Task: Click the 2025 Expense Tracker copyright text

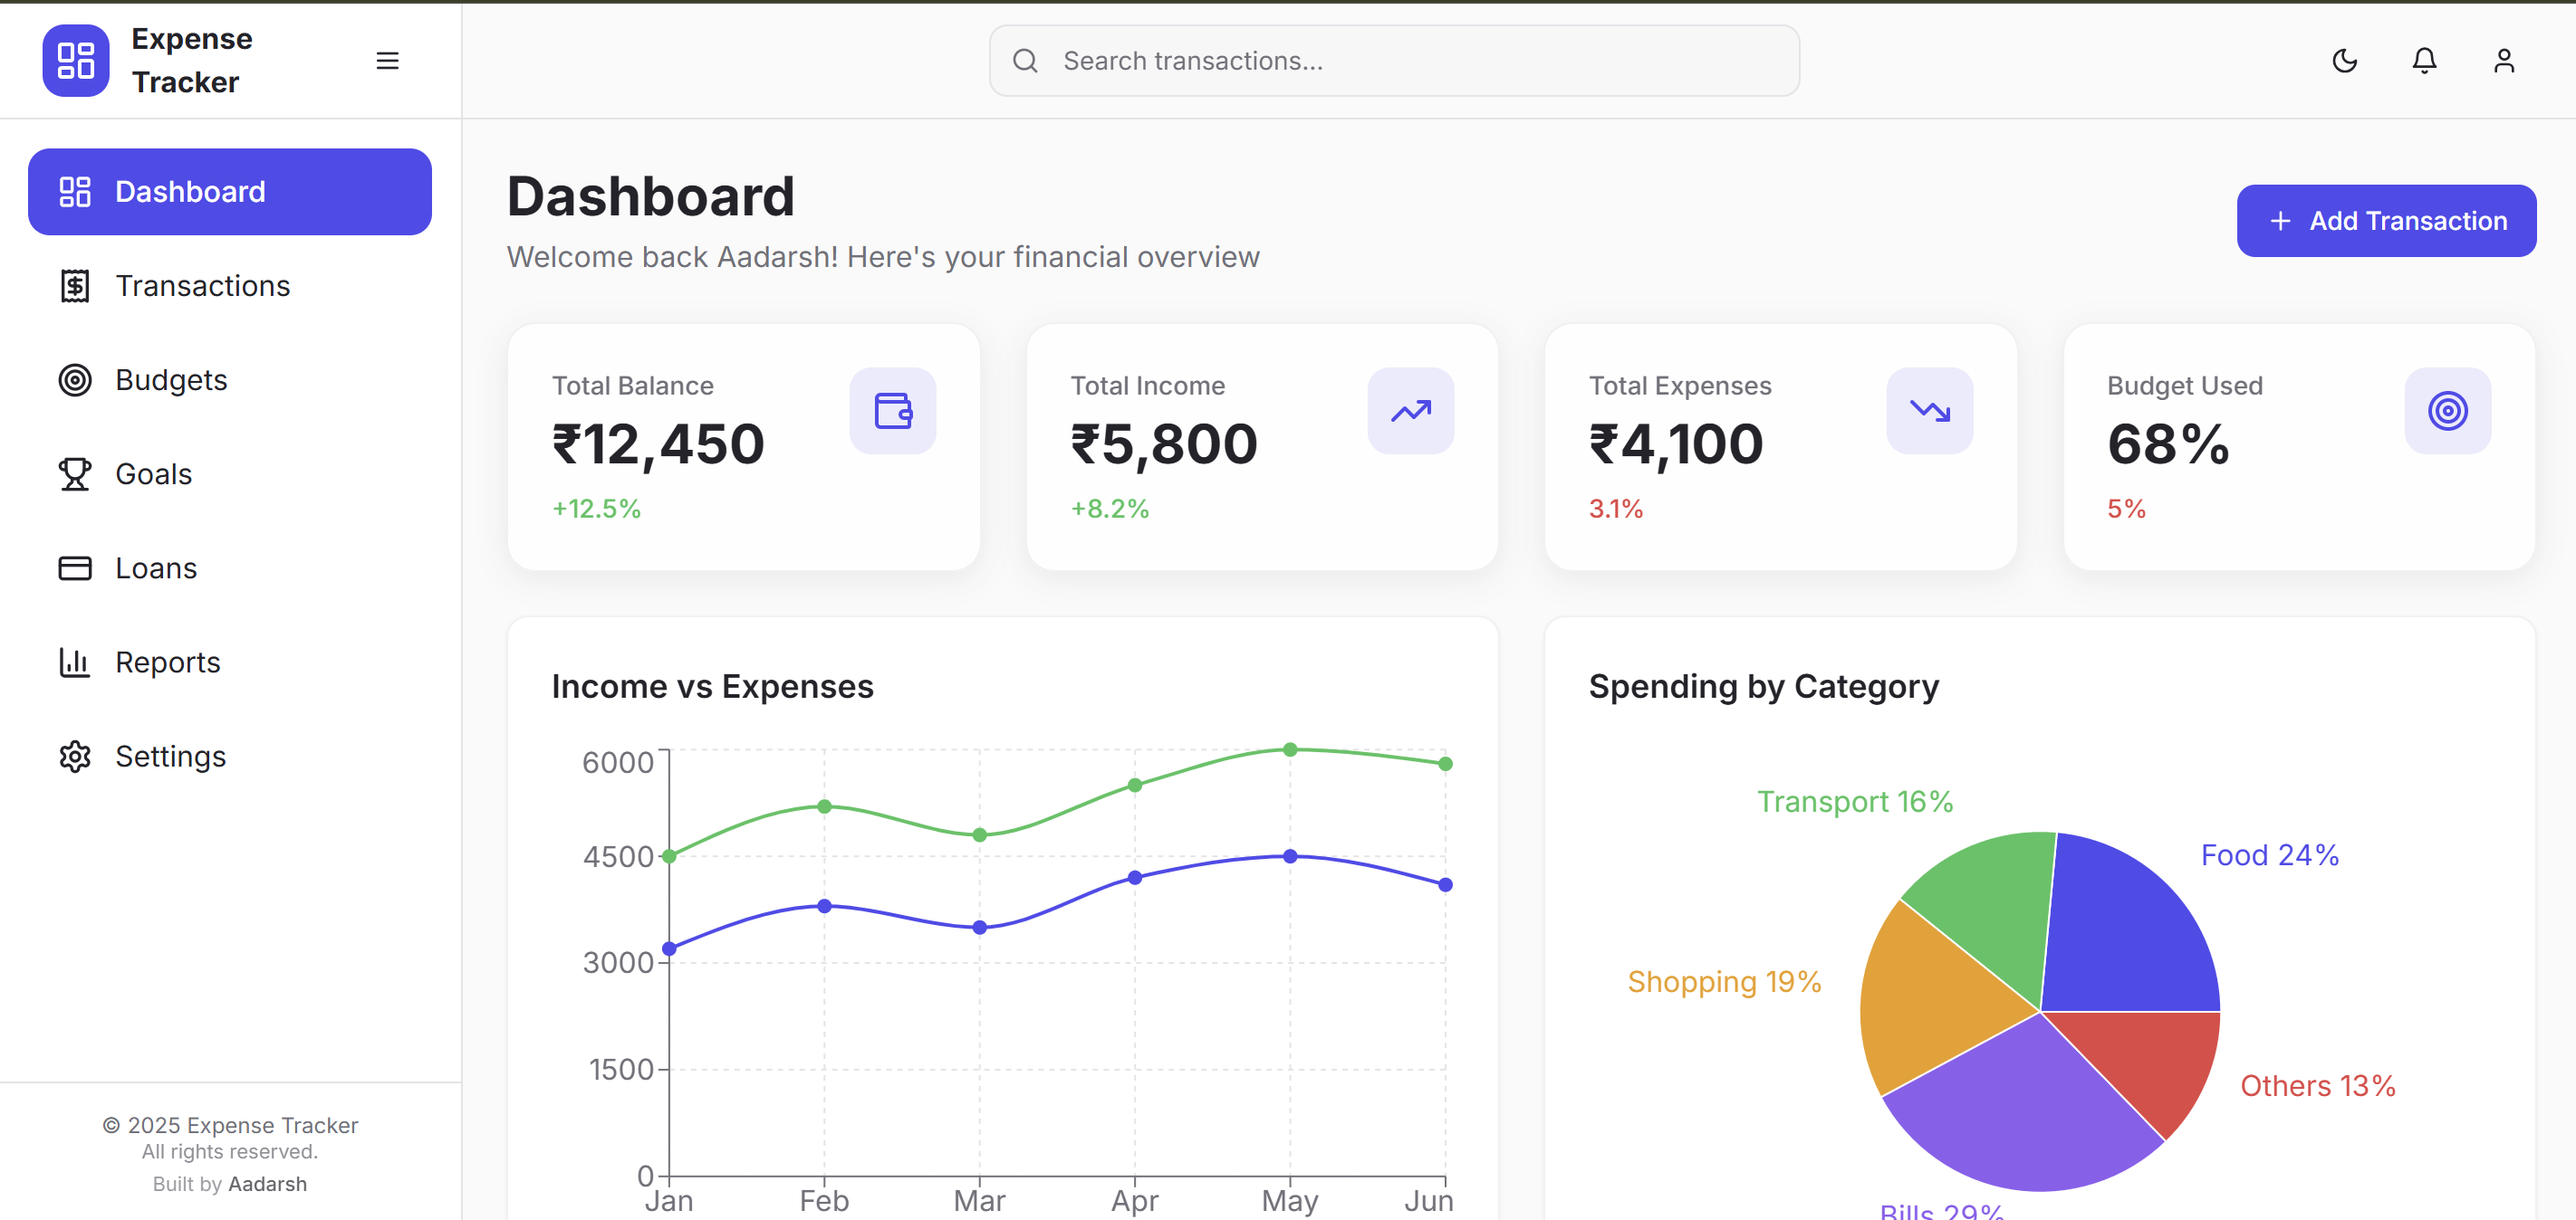Action: [230, 1125]
